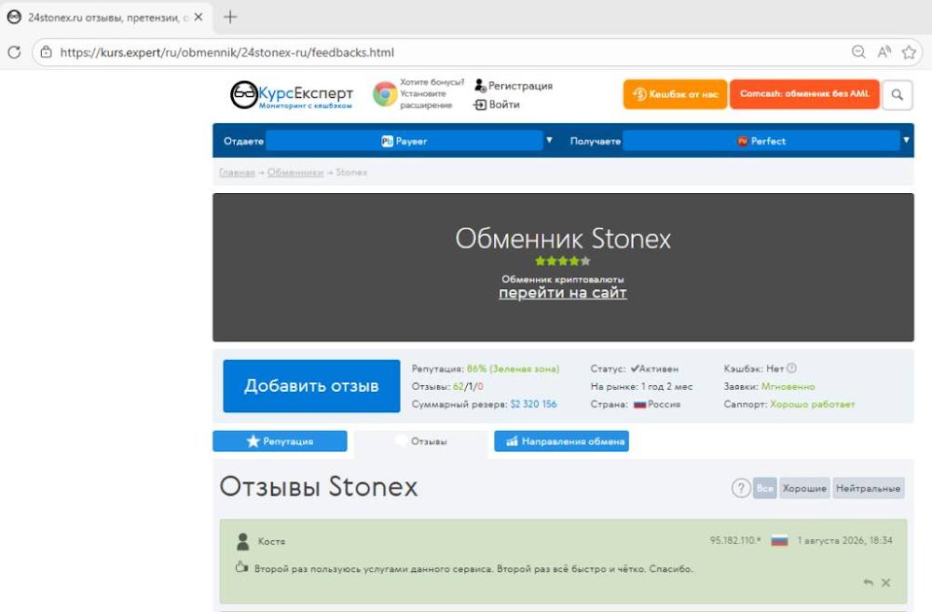Open the read aloud icon
The image size is (932, 612).
pos(884,52)
